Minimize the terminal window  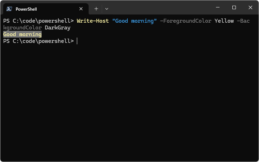(x=217, y=7)
